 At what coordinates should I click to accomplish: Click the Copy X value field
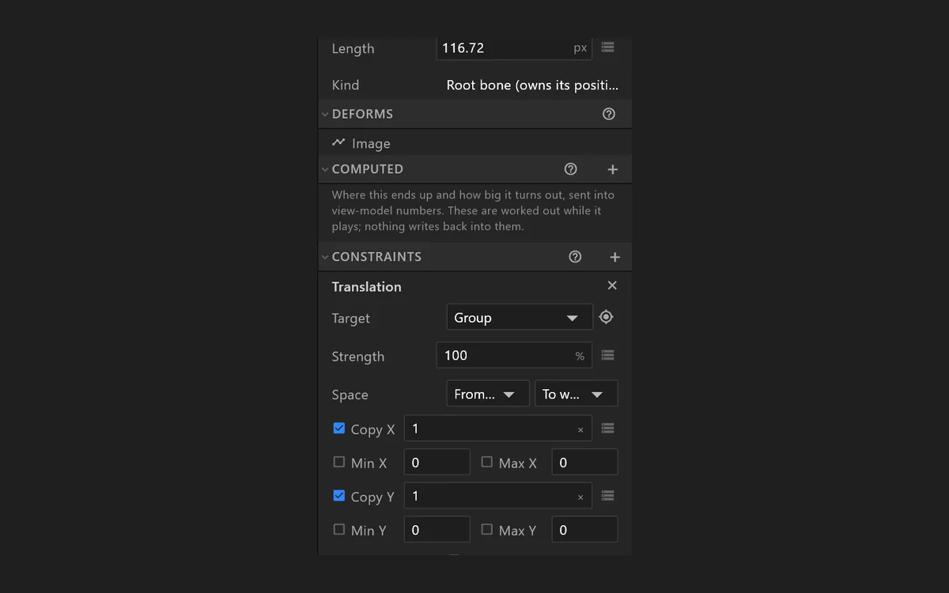(x=498, y=429)
